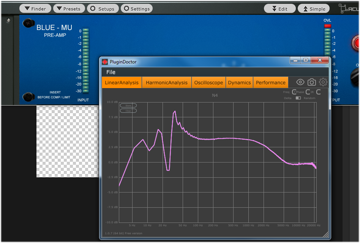The width and height of the screenshot is (360, 243).
Task: Click the 5000 Hz axis label
Action: (283, 226)
